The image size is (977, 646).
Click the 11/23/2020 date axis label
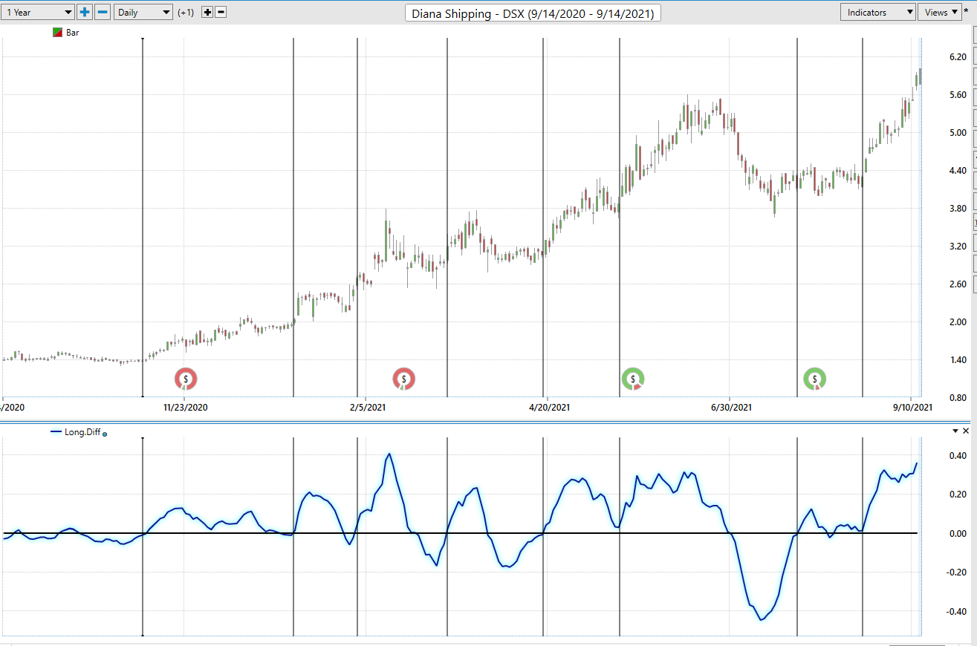coord(185,407)
